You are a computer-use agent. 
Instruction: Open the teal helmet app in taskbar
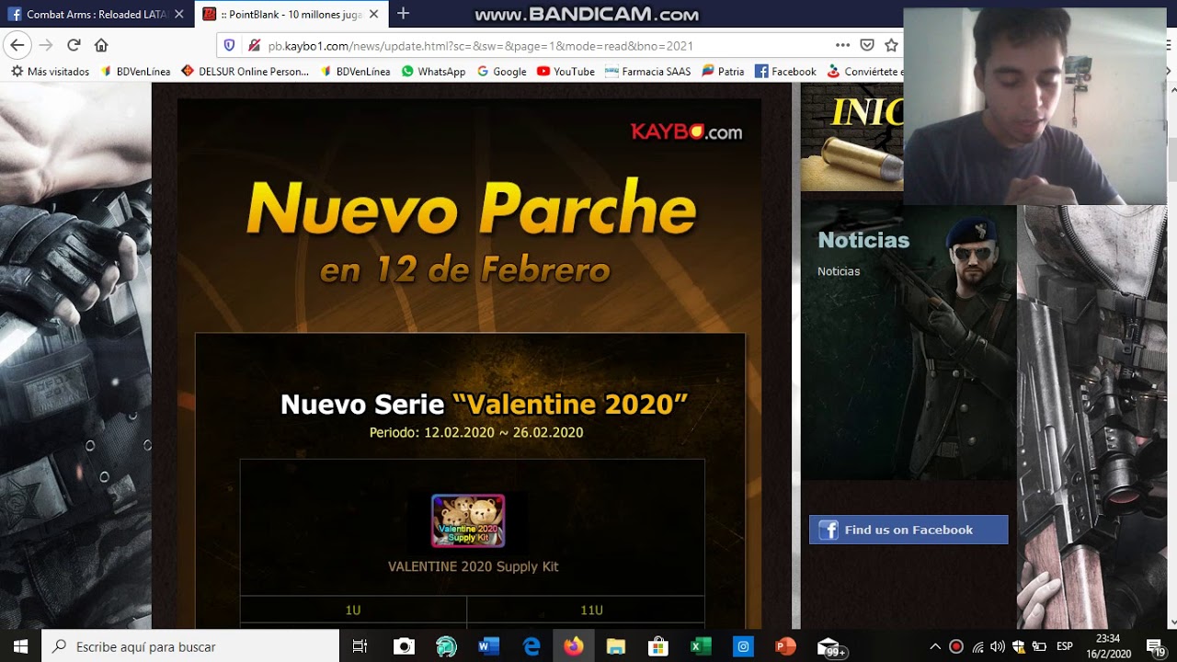click(446, 646)
